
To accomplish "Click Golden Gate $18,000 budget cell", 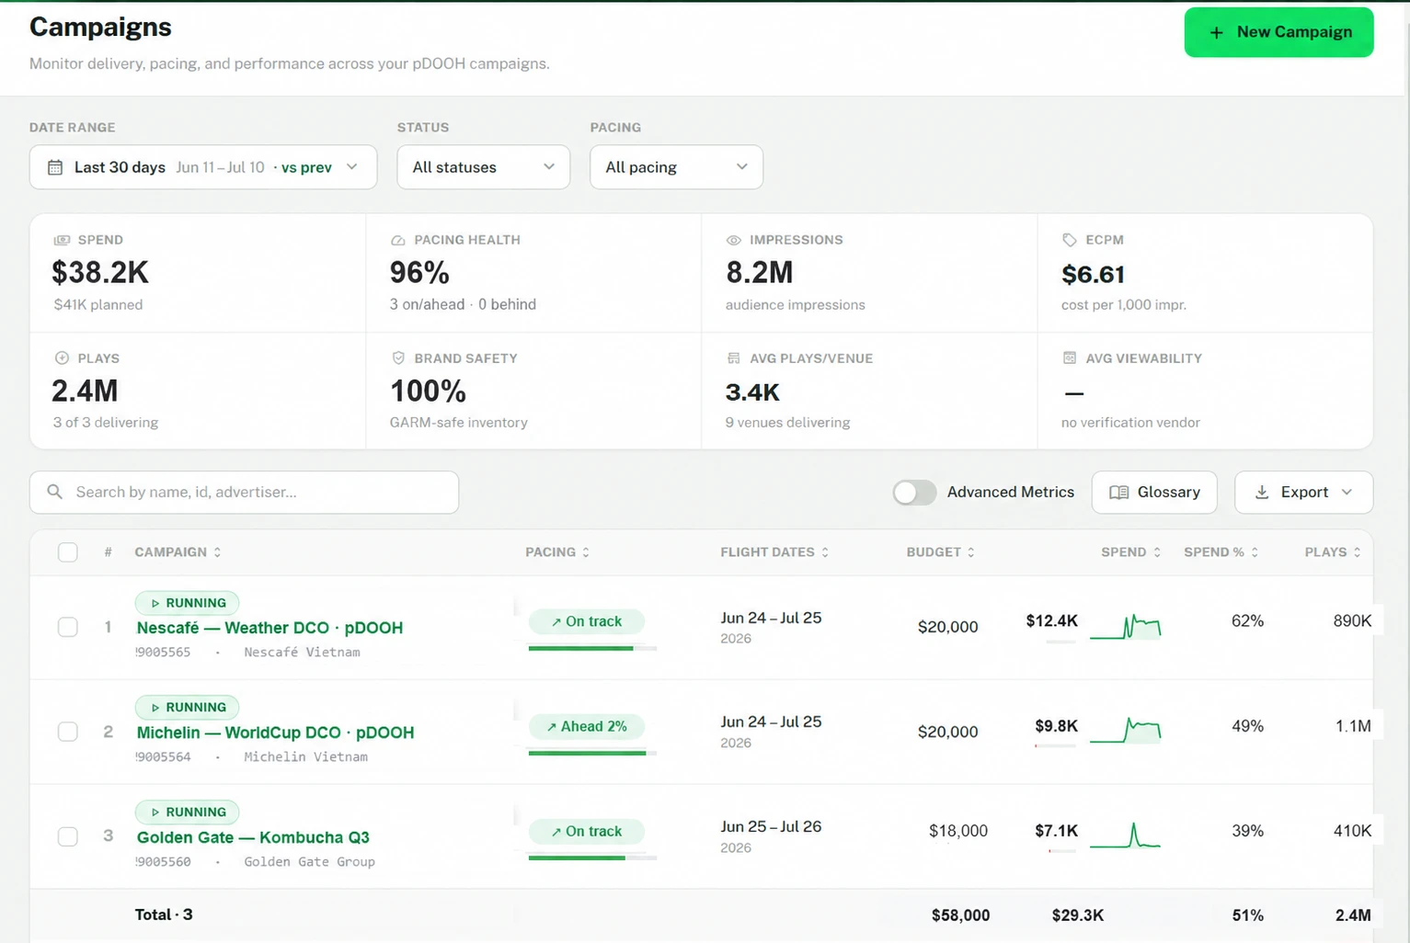I will (x=957, y=831).
